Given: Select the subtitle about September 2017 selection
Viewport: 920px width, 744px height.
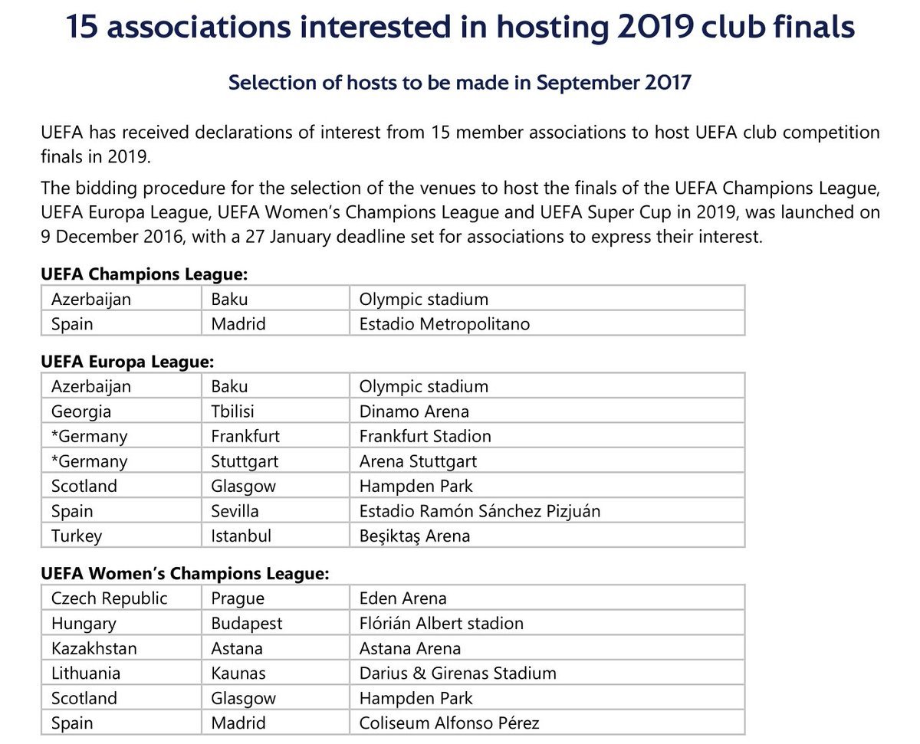Looking at the screenshot, I should click(x=460, y=83).
